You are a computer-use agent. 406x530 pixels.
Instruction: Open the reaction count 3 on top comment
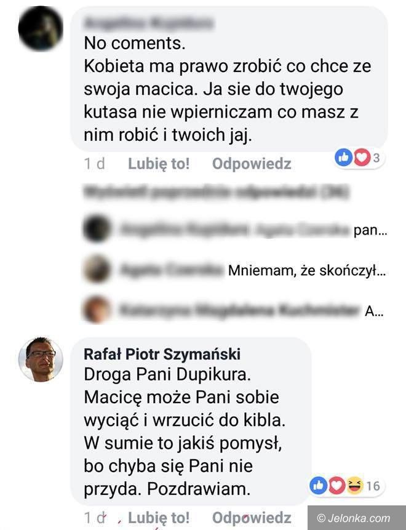[376, 158]
